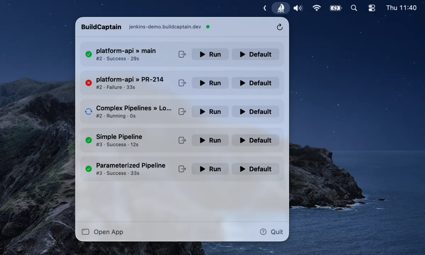This screenshot has width=425, height=255.
Task: Click Default for Parameterized Pipeline
Action: pyautogui.click(x=255, y=169)
